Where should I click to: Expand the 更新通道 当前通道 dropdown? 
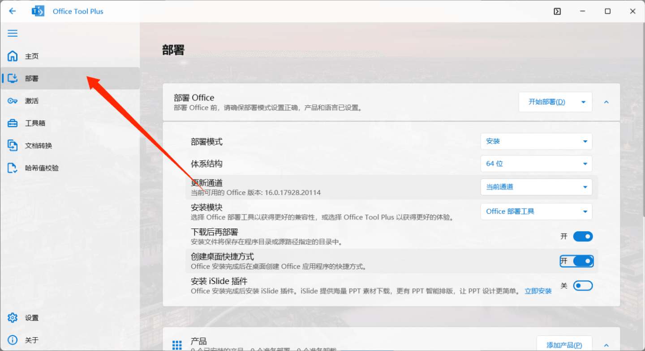tap(536, 187)
